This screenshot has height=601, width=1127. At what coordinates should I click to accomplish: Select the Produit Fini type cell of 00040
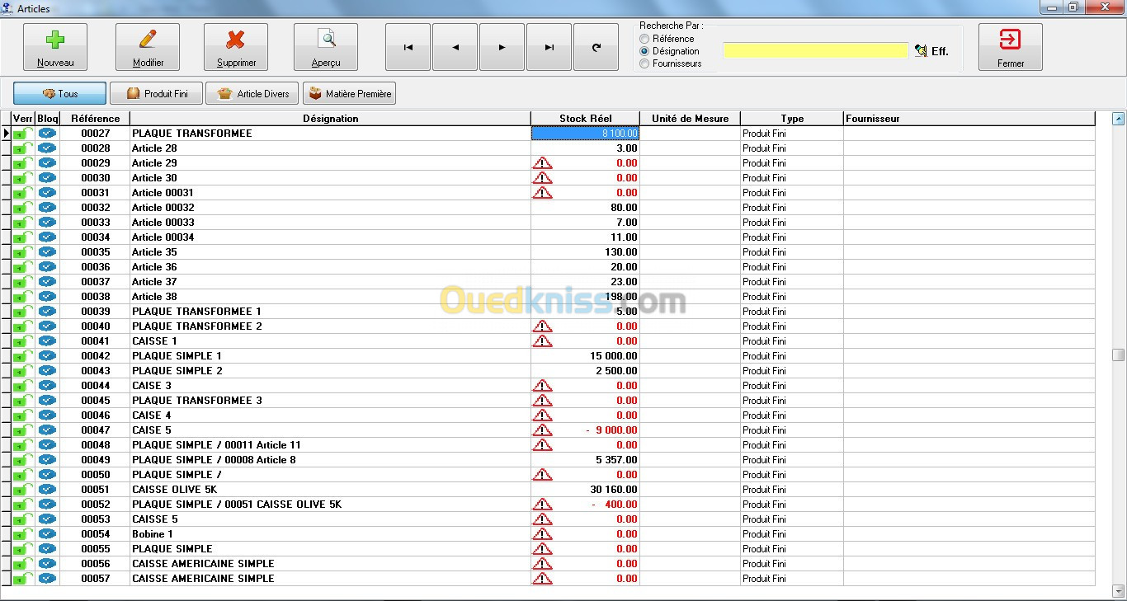coord(792,326)
